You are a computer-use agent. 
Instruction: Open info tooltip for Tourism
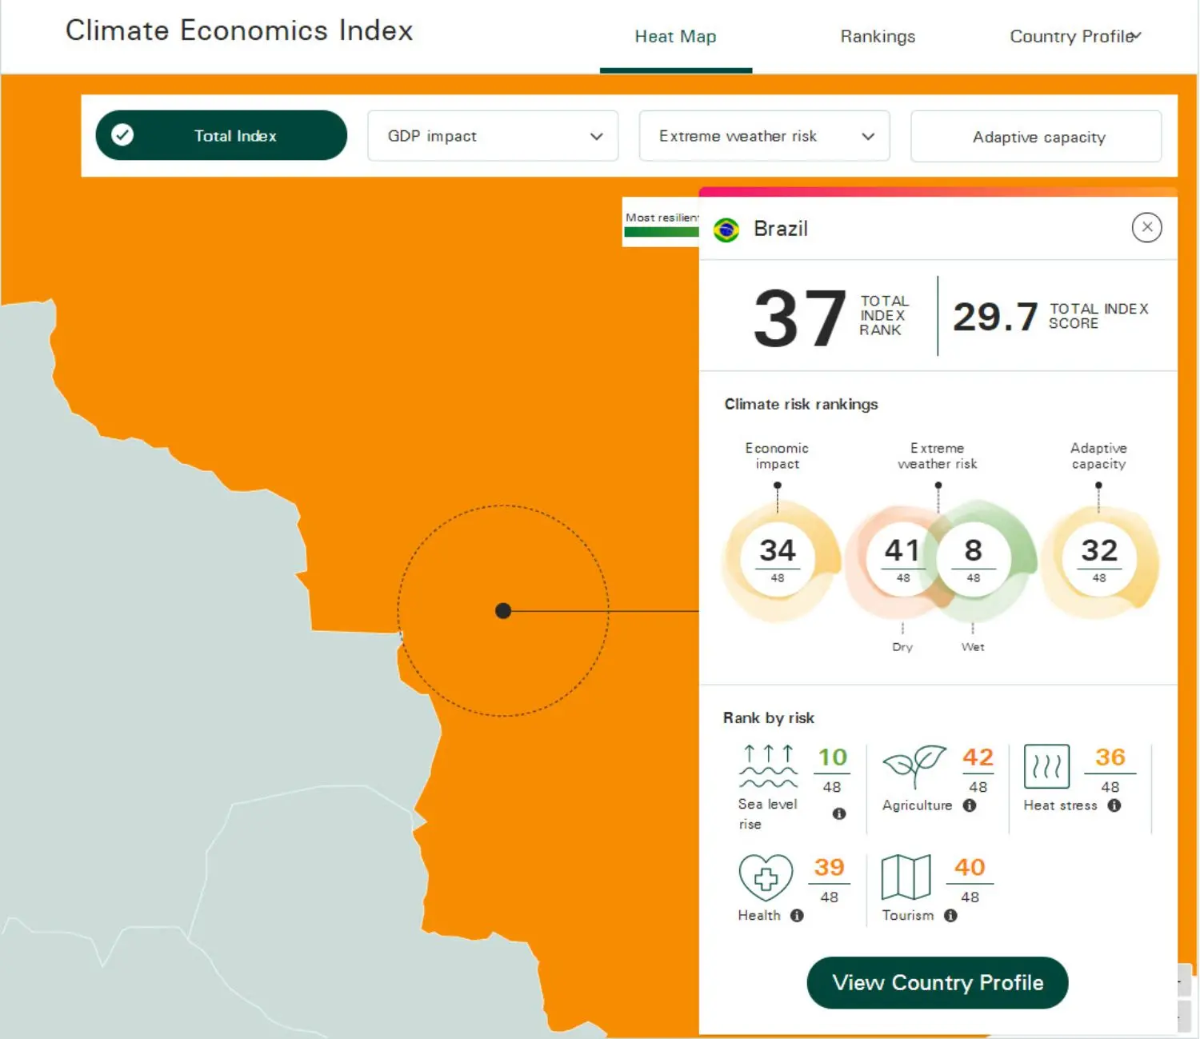pyautogui.click(x=950, y=916)
